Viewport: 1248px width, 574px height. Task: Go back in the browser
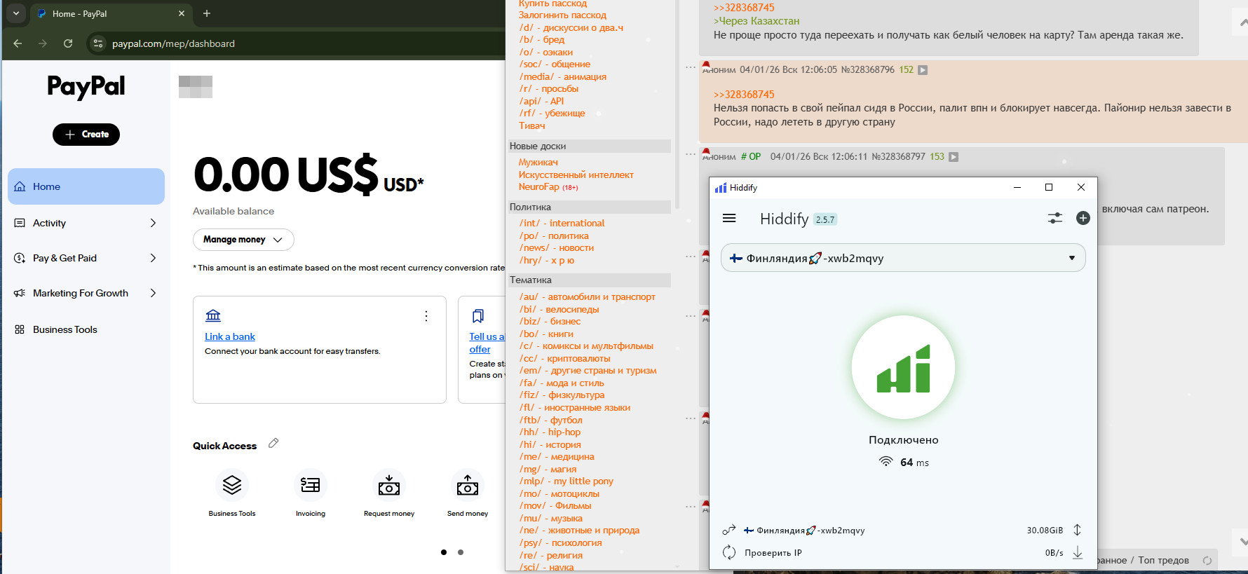tap(18, 43)
